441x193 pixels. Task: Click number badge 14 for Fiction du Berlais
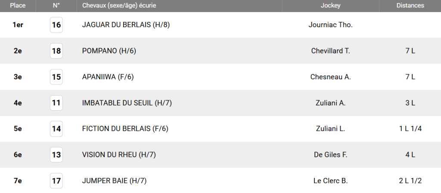[56, 129]
